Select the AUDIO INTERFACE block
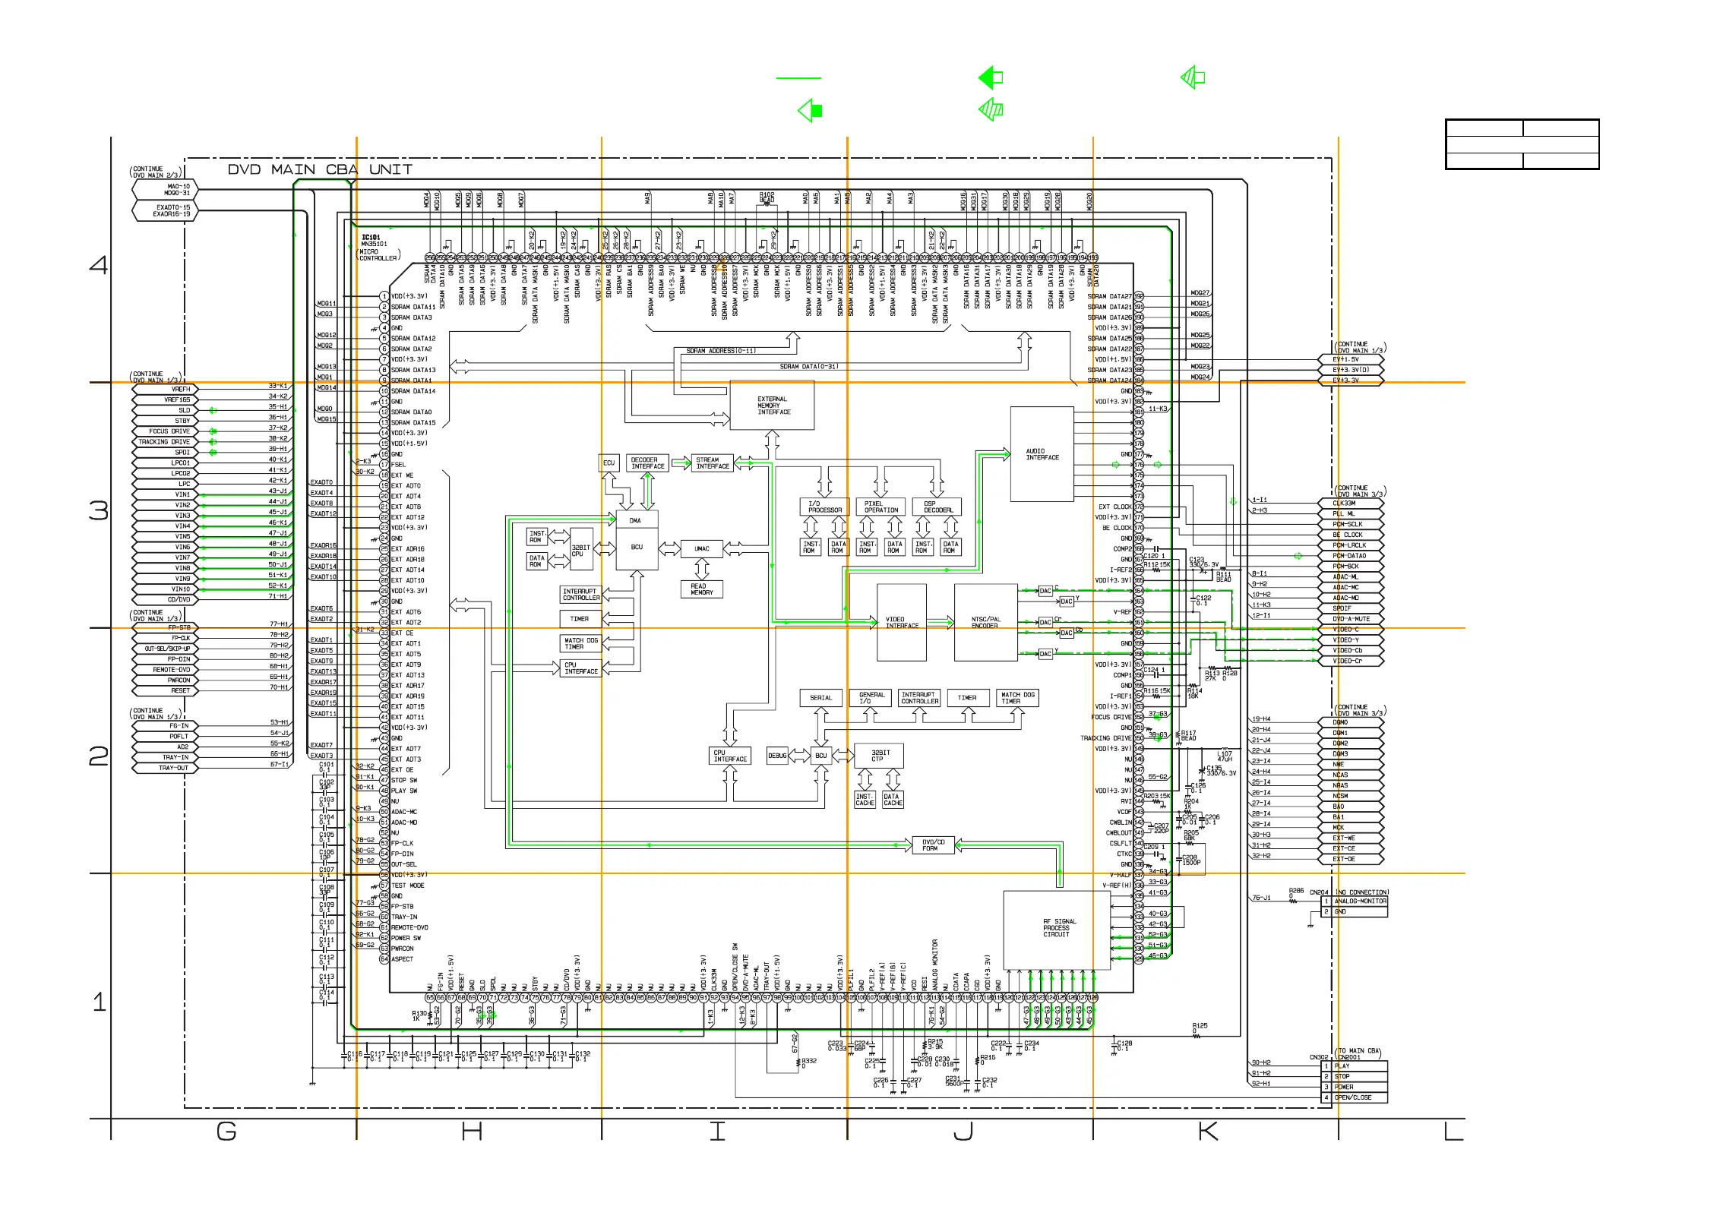This screenshot has height=1206, width=1723. click(x=1042, y=454)
